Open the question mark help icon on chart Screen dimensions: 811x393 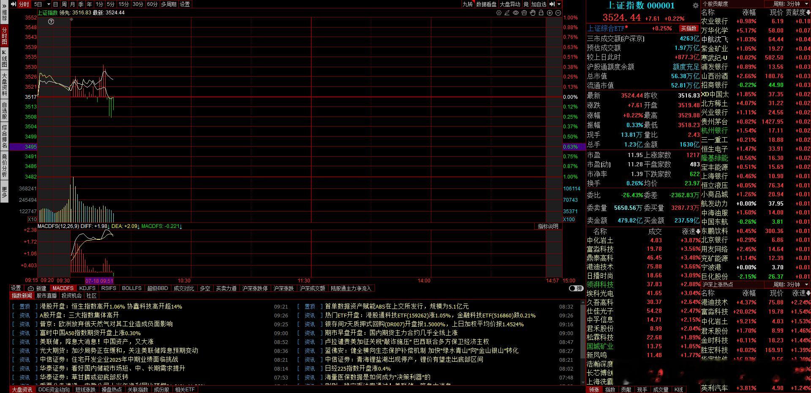pyautogui.click(x=51, y=22)
